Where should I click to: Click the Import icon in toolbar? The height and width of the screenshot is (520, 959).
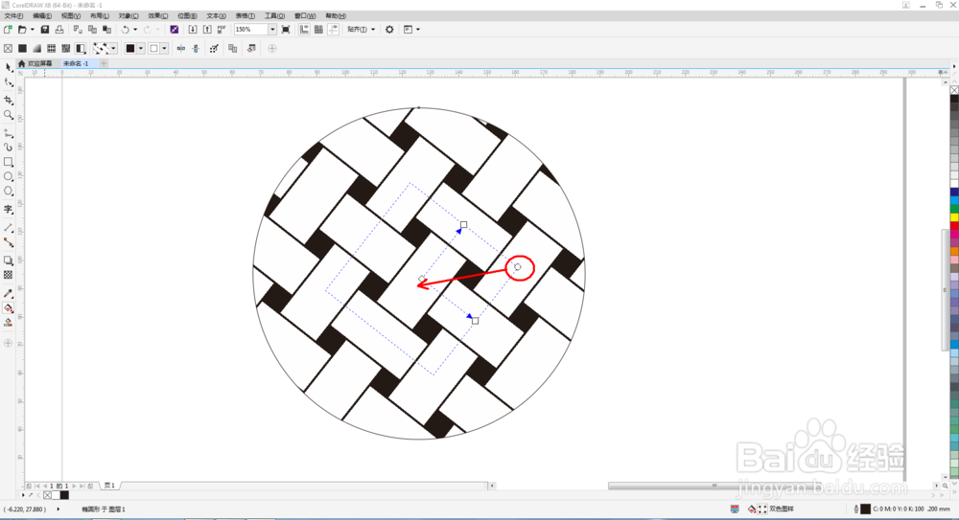click(x=193, y=30)
